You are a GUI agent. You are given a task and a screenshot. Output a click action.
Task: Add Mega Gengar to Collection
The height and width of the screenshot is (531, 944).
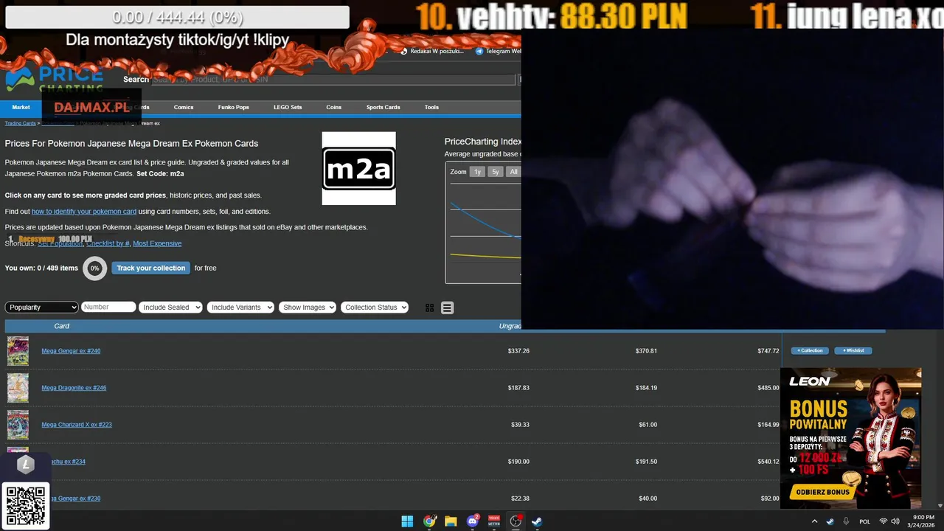click(810, 350)
